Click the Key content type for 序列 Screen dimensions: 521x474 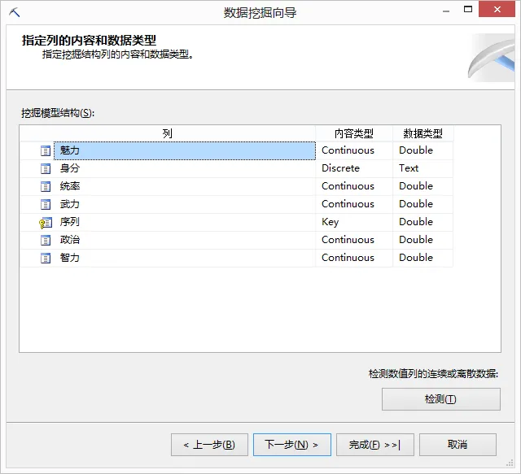(x=354, y=223)
